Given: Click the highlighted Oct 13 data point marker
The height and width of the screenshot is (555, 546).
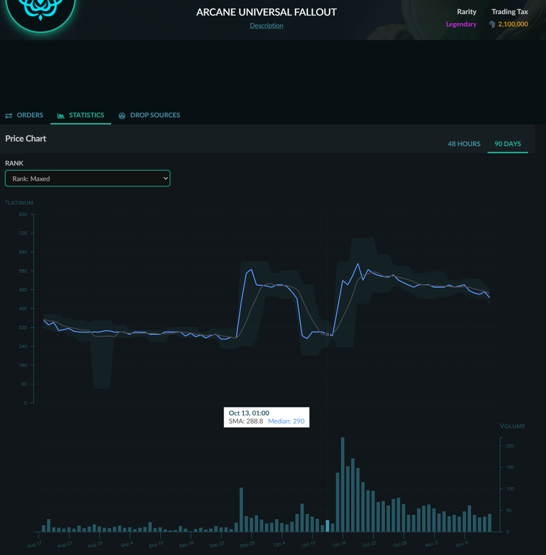Looking at the screenshot, I should 327,334.
